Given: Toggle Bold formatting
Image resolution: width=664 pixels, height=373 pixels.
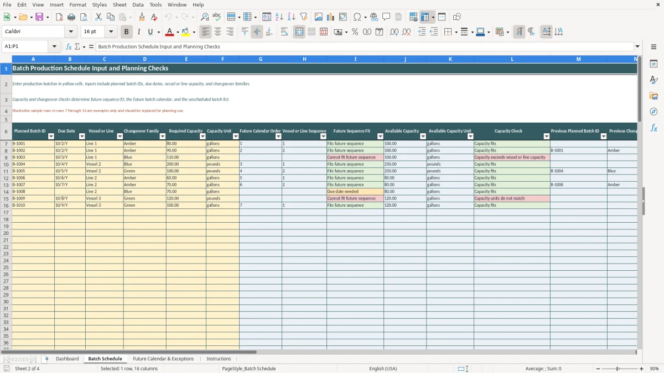Looking at the screenshot, I should point(126,32).
